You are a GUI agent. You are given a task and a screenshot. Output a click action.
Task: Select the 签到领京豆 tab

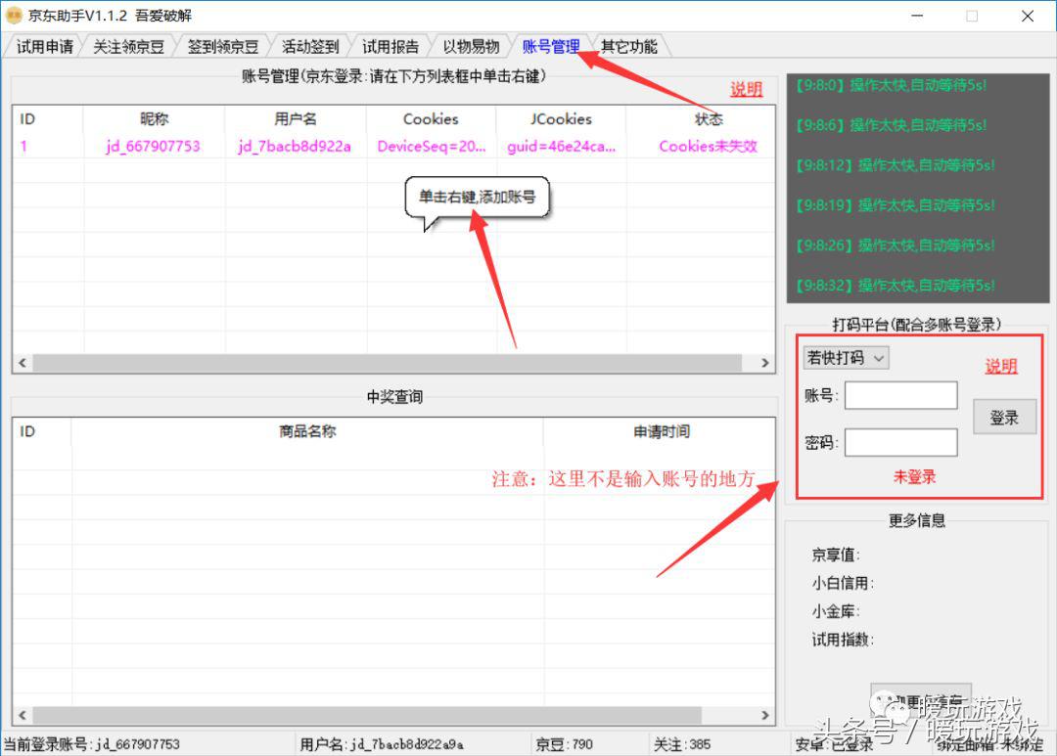point(222,45)
